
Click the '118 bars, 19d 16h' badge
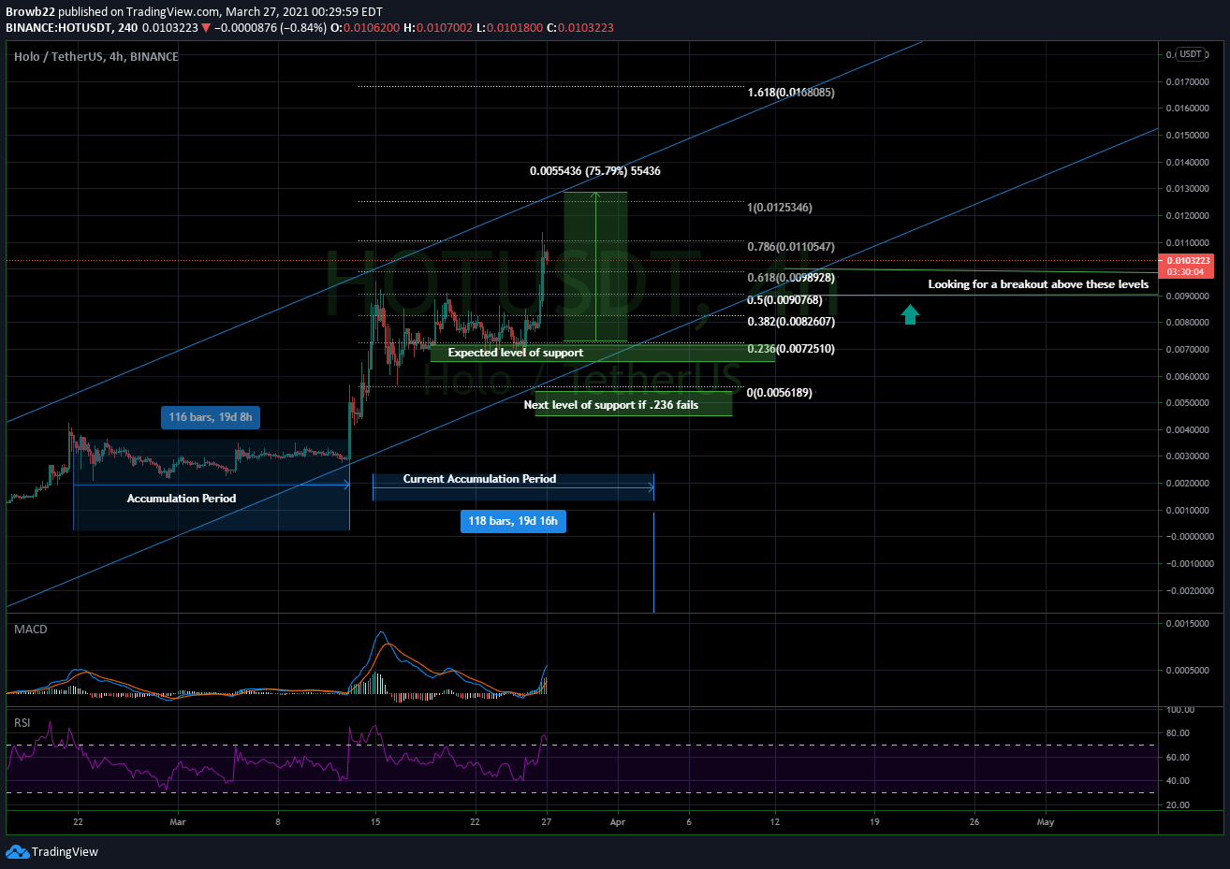[513, 521]
